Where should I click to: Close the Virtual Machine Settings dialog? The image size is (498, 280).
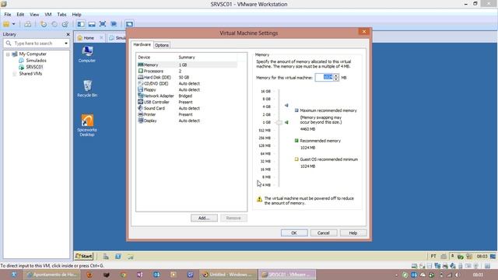pyautogui.click(x=364, y=31)
